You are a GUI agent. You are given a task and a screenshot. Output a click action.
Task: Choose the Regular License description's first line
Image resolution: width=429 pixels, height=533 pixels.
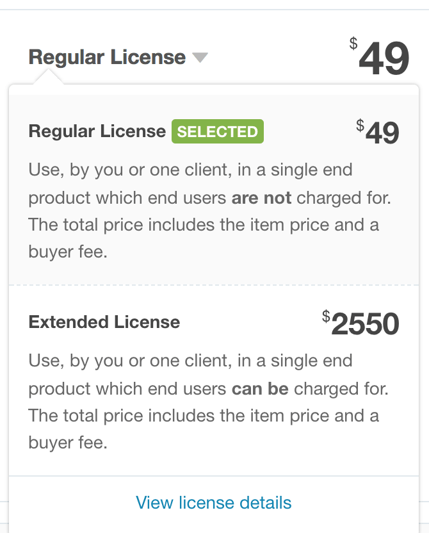click(x=190, y=170)
